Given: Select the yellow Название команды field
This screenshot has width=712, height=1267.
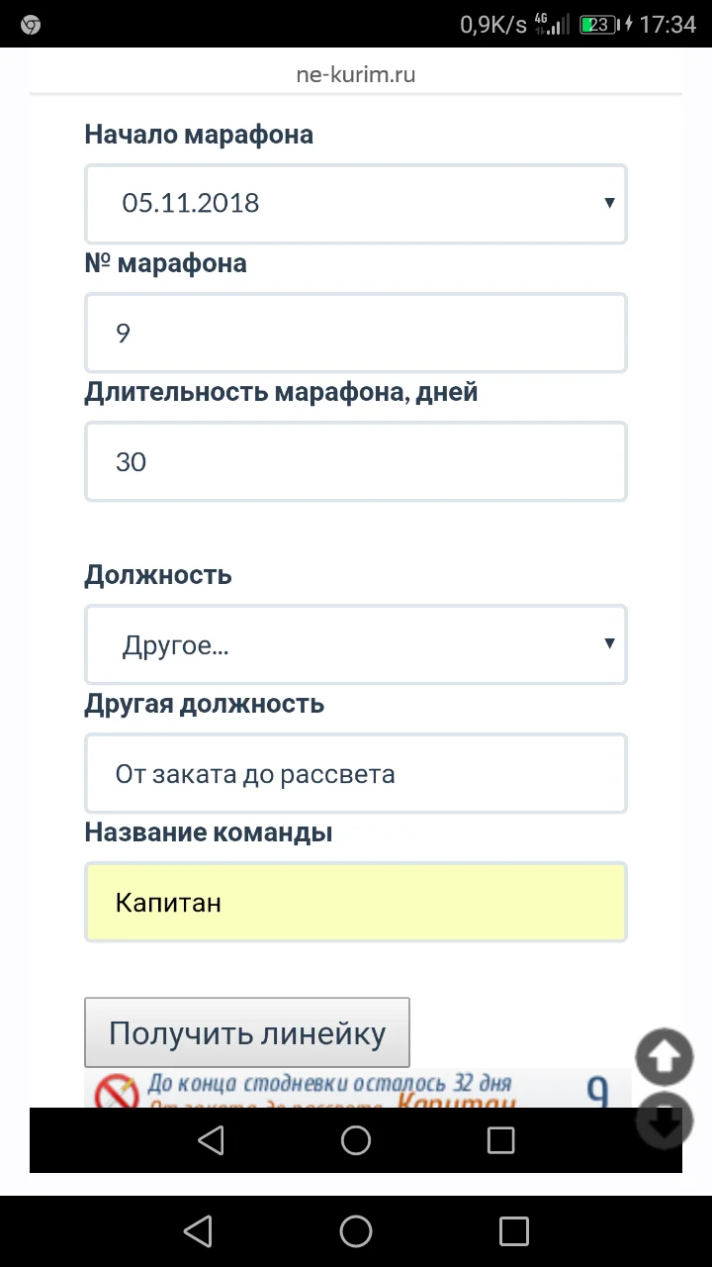Looking at the screenshot, I should pyautogui.click(x=356, y=902).
